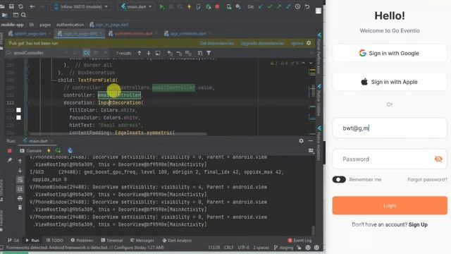Click the Git rollback undo icon

tap(307, 6)
